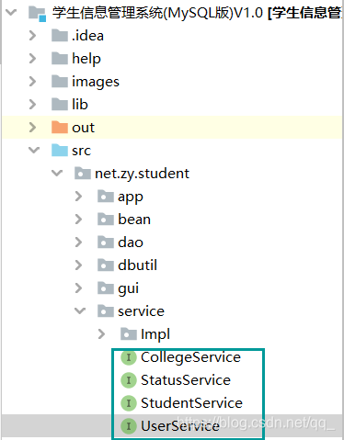Screen dimensions: 344x440
Task: Open the StatusService interface file
Action: point(186,380)
